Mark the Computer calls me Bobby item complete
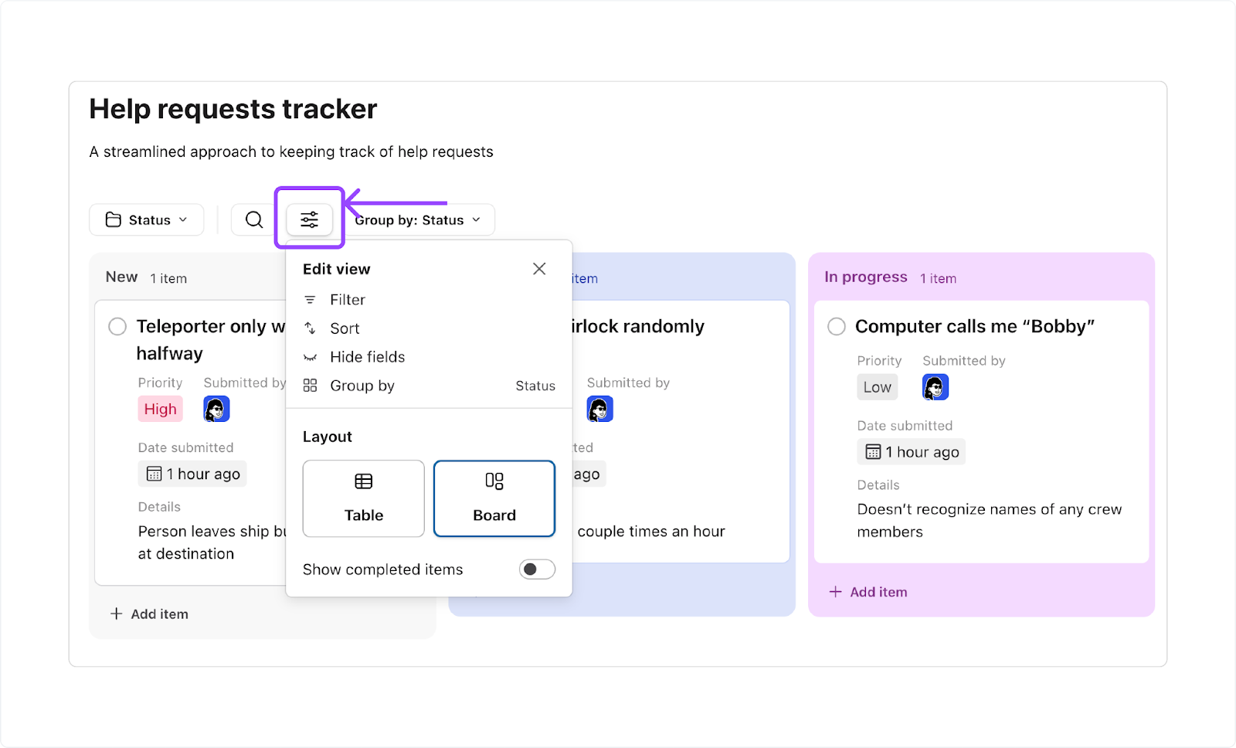 pyautogui.click(x=836, y=326)
